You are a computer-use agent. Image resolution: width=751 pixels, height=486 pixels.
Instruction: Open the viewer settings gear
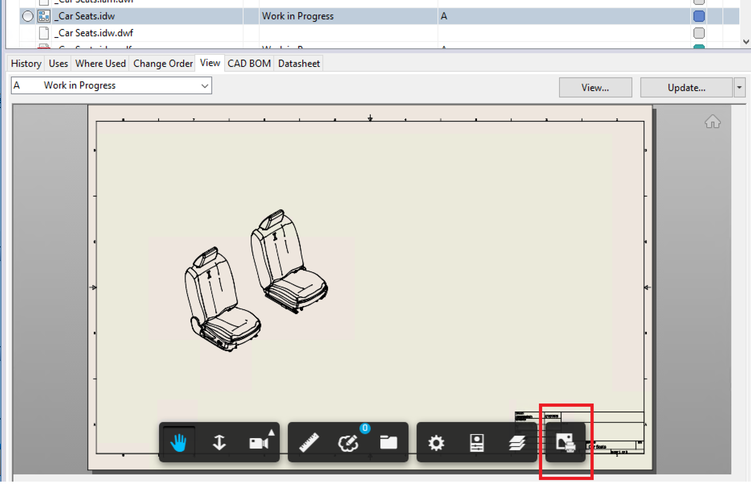435,442
